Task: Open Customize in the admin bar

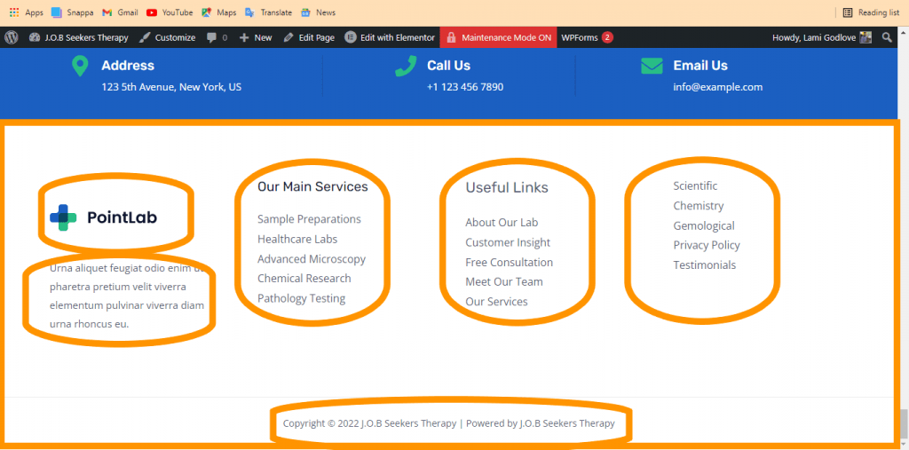Action: (x=168, y=37)
